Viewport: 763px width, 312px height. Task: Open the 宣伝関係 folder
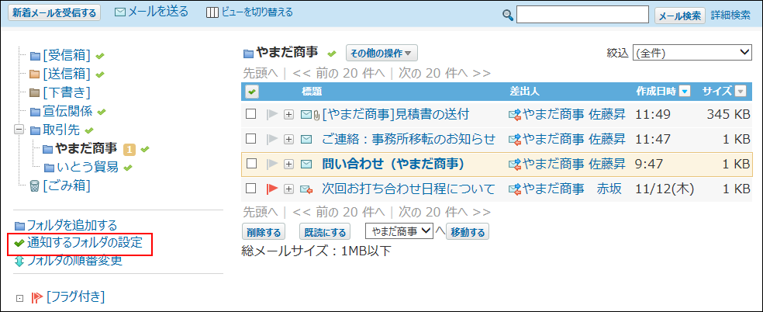(x=67, y=112)
